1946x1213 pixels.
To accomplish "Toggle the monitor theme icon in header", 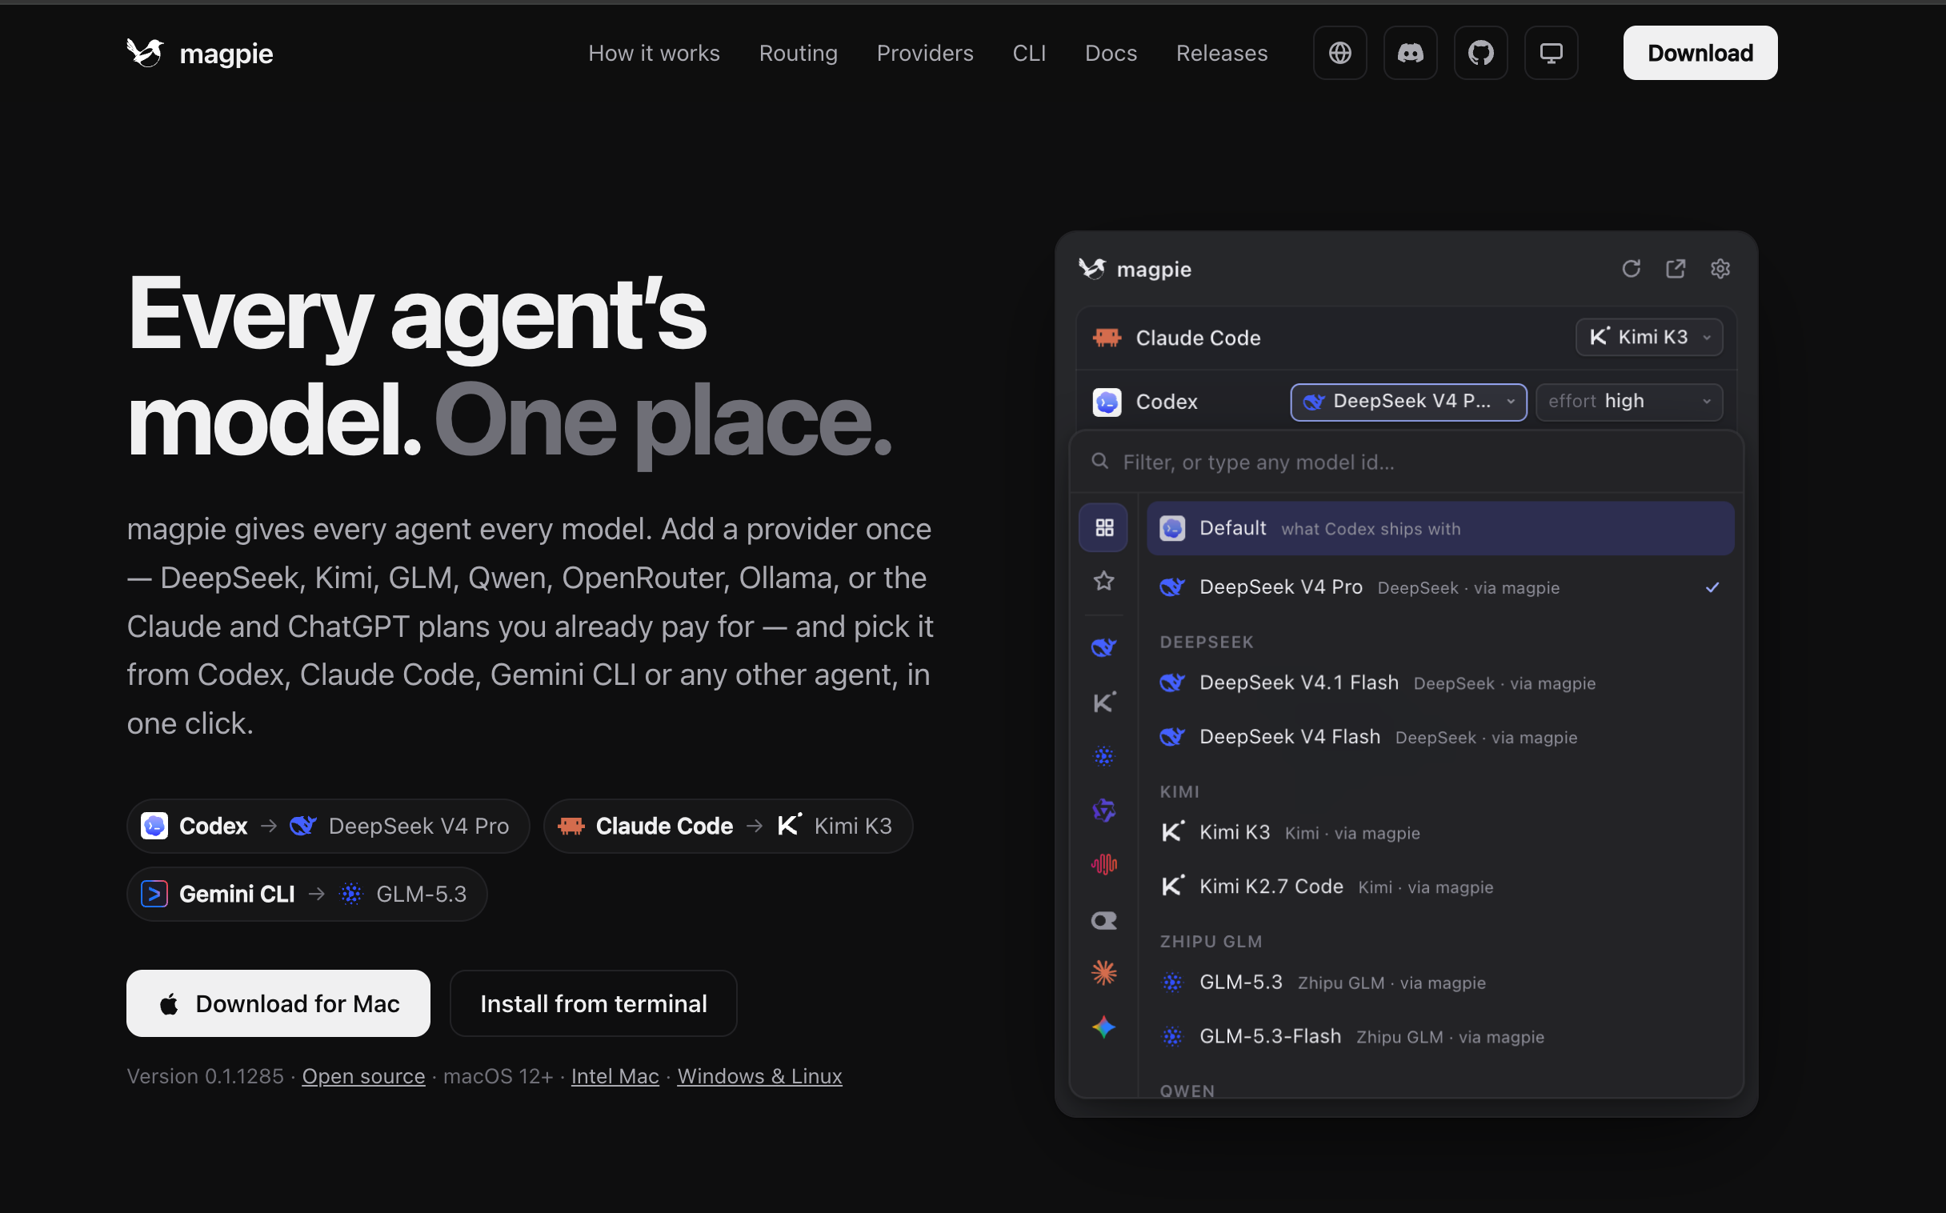I will (1552, 53).
